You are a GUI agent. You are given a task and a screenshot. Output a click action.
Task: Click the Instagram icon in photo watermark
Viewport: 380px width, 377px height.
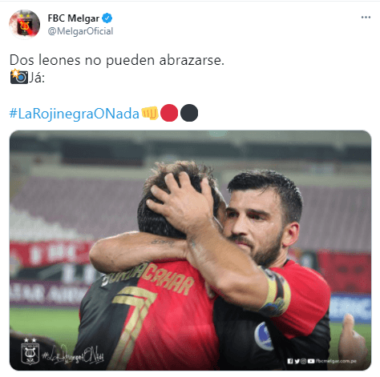(304, 361)
